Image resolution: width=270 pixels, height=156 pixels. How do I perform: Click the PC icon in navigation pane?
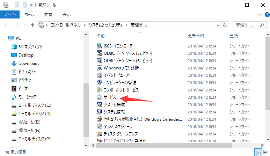click(x=11, y=38)
